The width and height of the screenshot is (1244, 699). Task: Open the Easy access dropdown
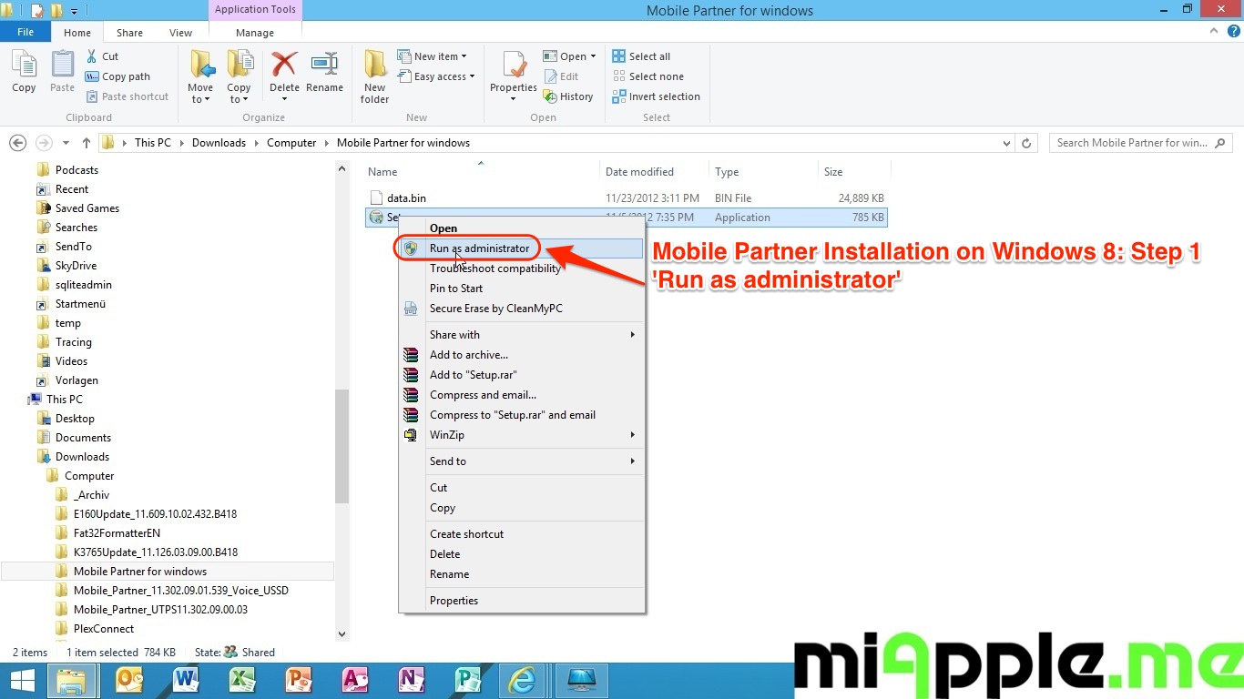click(437, 76)
